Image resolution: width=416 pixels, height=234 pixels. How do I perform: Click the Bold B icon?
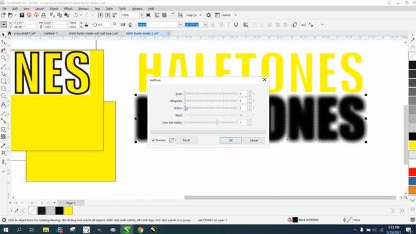coord(221,25)
